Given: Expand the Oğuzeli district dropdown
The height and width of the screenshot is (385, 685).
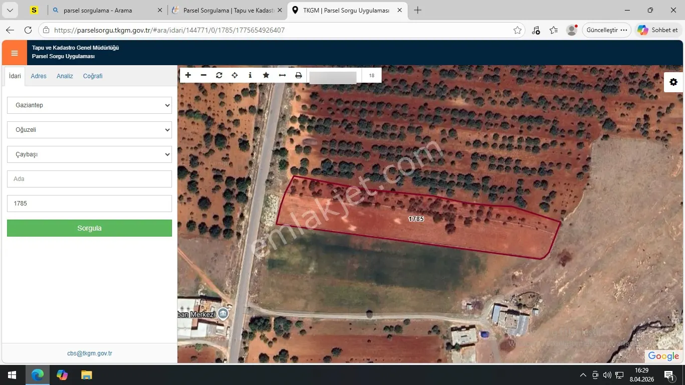Looking at the screenshot, I should [x=89, y=130].
